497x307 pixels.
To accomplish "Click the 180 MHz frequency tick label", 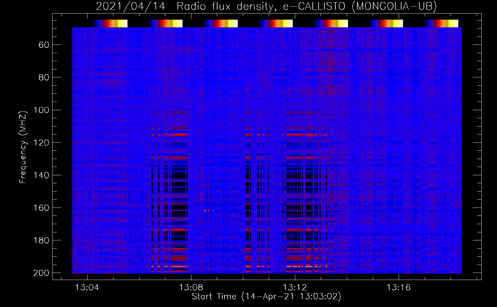I will tap(41, 240).
